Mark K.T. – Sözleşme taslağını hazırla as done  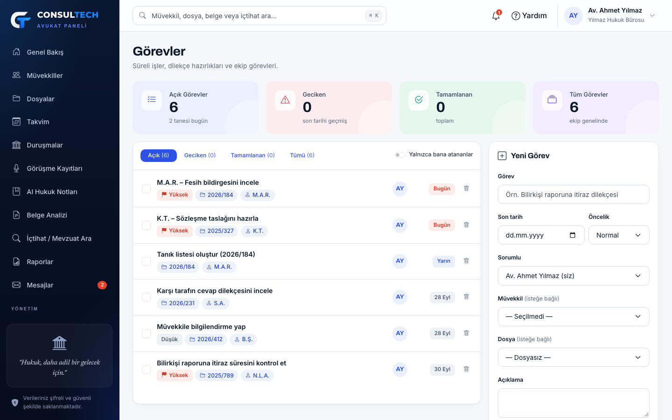click(146, 225)
